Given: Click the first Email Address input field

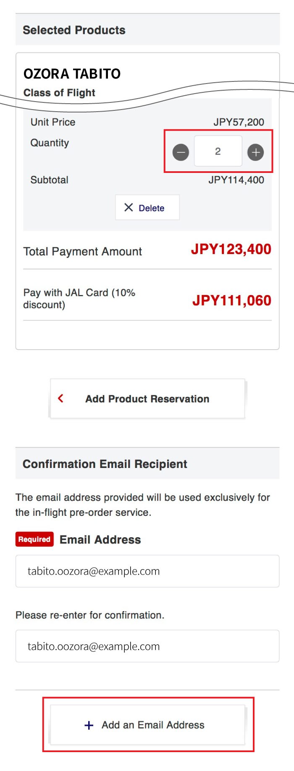Looking at the screenshot, I should point(147,571).
